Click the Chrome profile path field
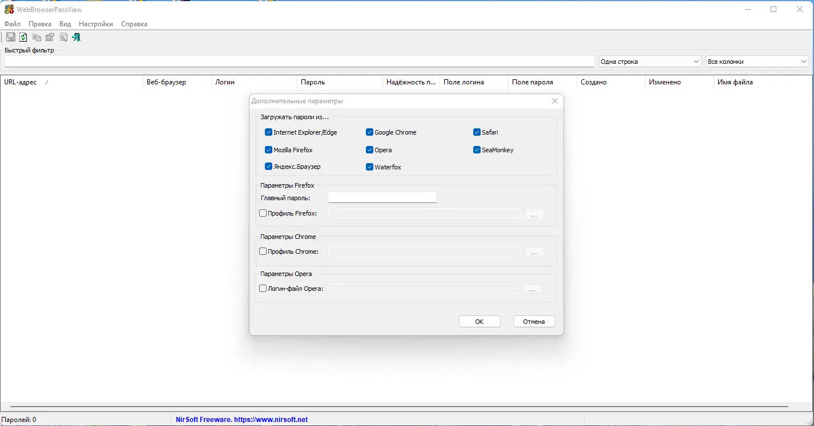This screenshot has width=814, height=426. tap(424, 251)
